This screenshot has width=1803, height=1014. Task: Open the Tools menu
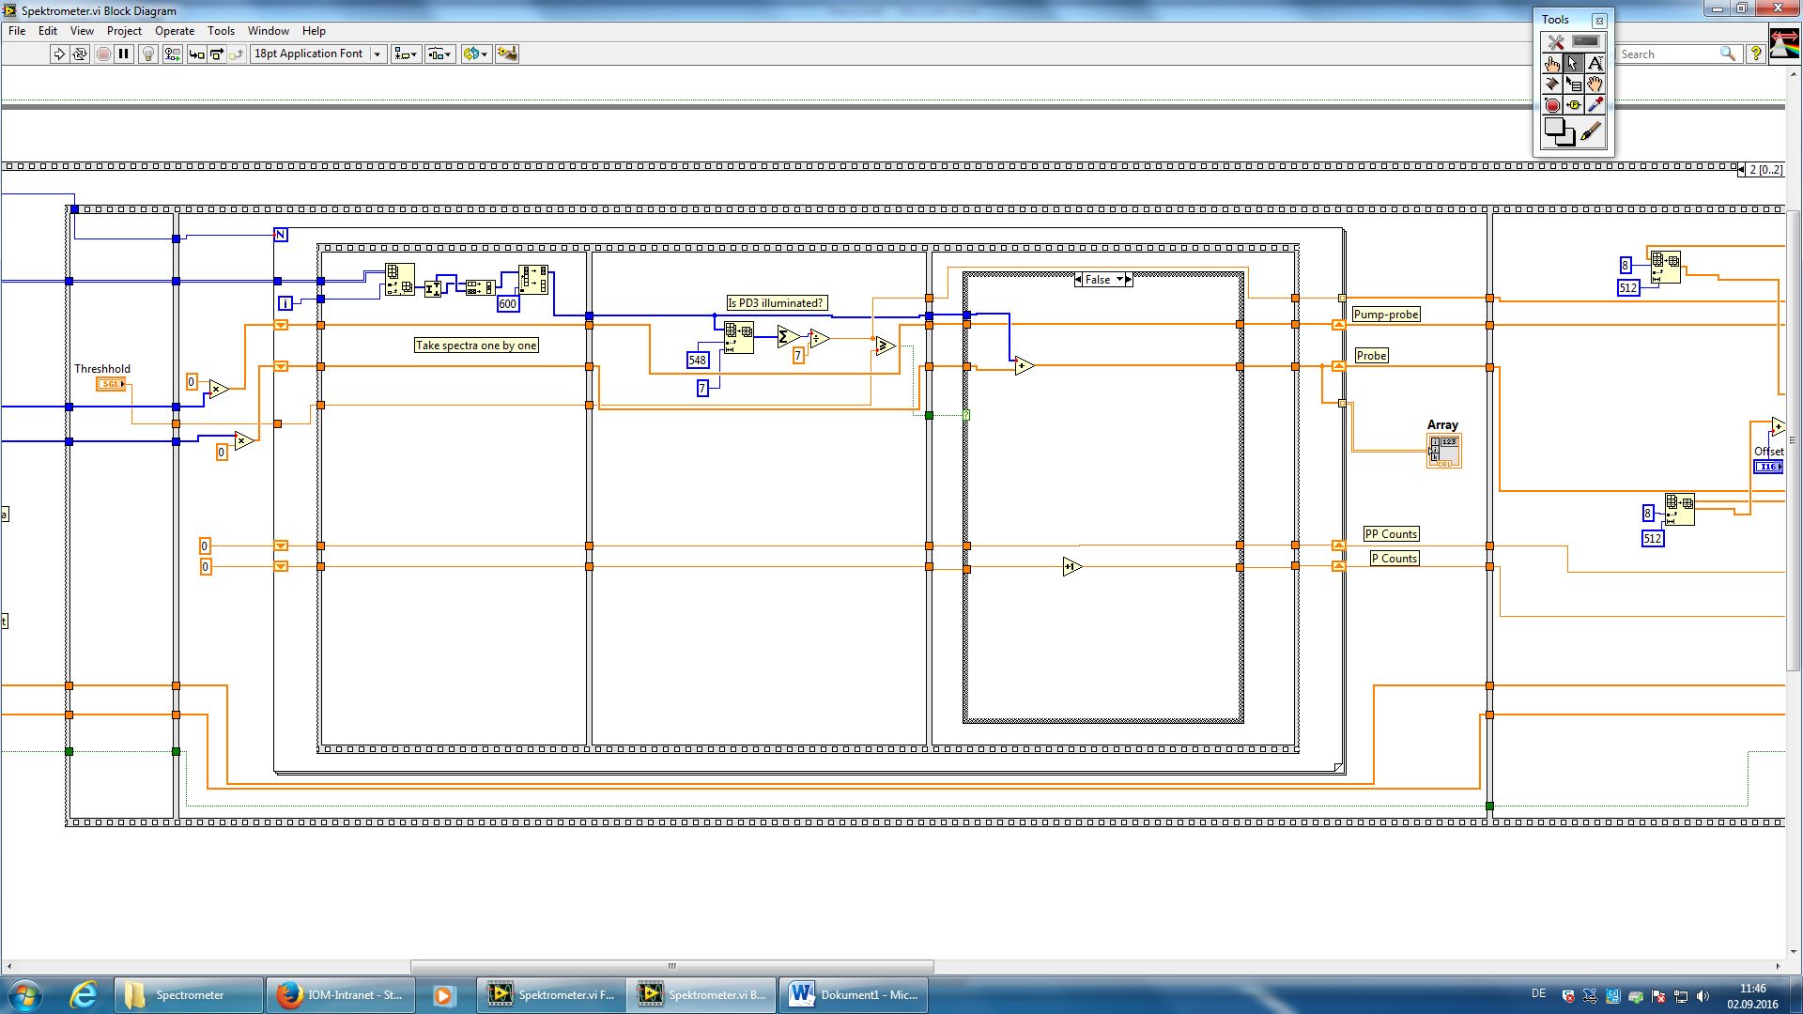221,31
